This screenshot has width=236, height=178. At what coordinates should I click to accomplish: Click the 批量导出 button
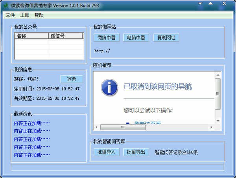coord(136,152)
